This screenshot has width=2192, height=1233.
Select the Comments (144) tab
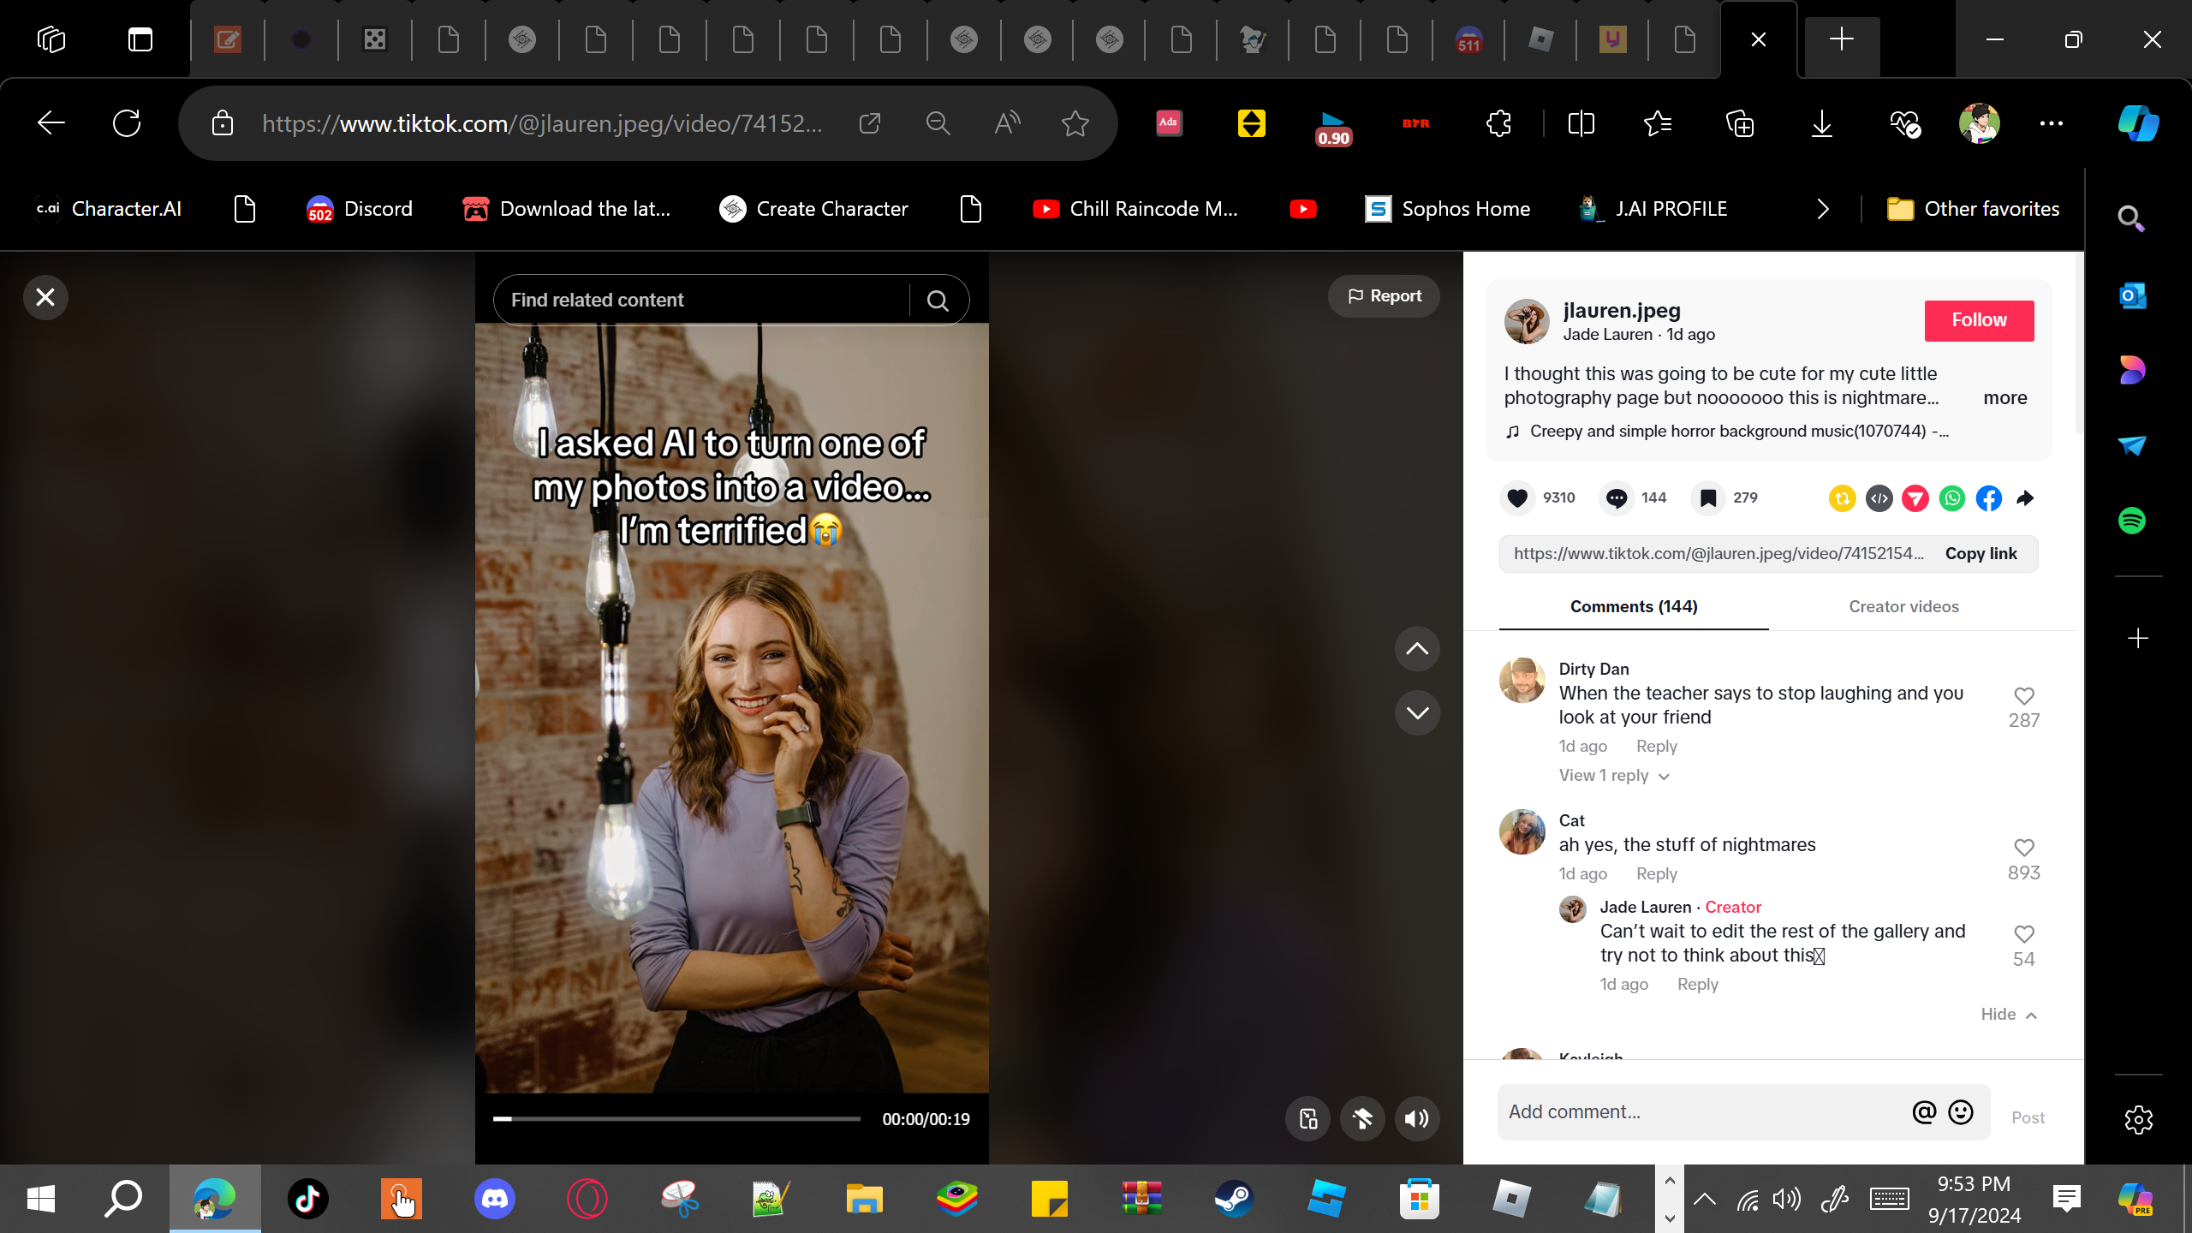pyautogui.click(x=1633, y=606)
